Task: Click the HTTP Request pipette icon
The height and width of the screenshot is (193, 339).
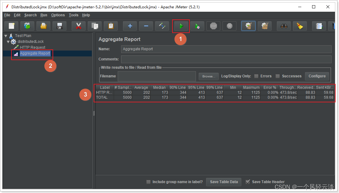Action: tap(16, 47)
